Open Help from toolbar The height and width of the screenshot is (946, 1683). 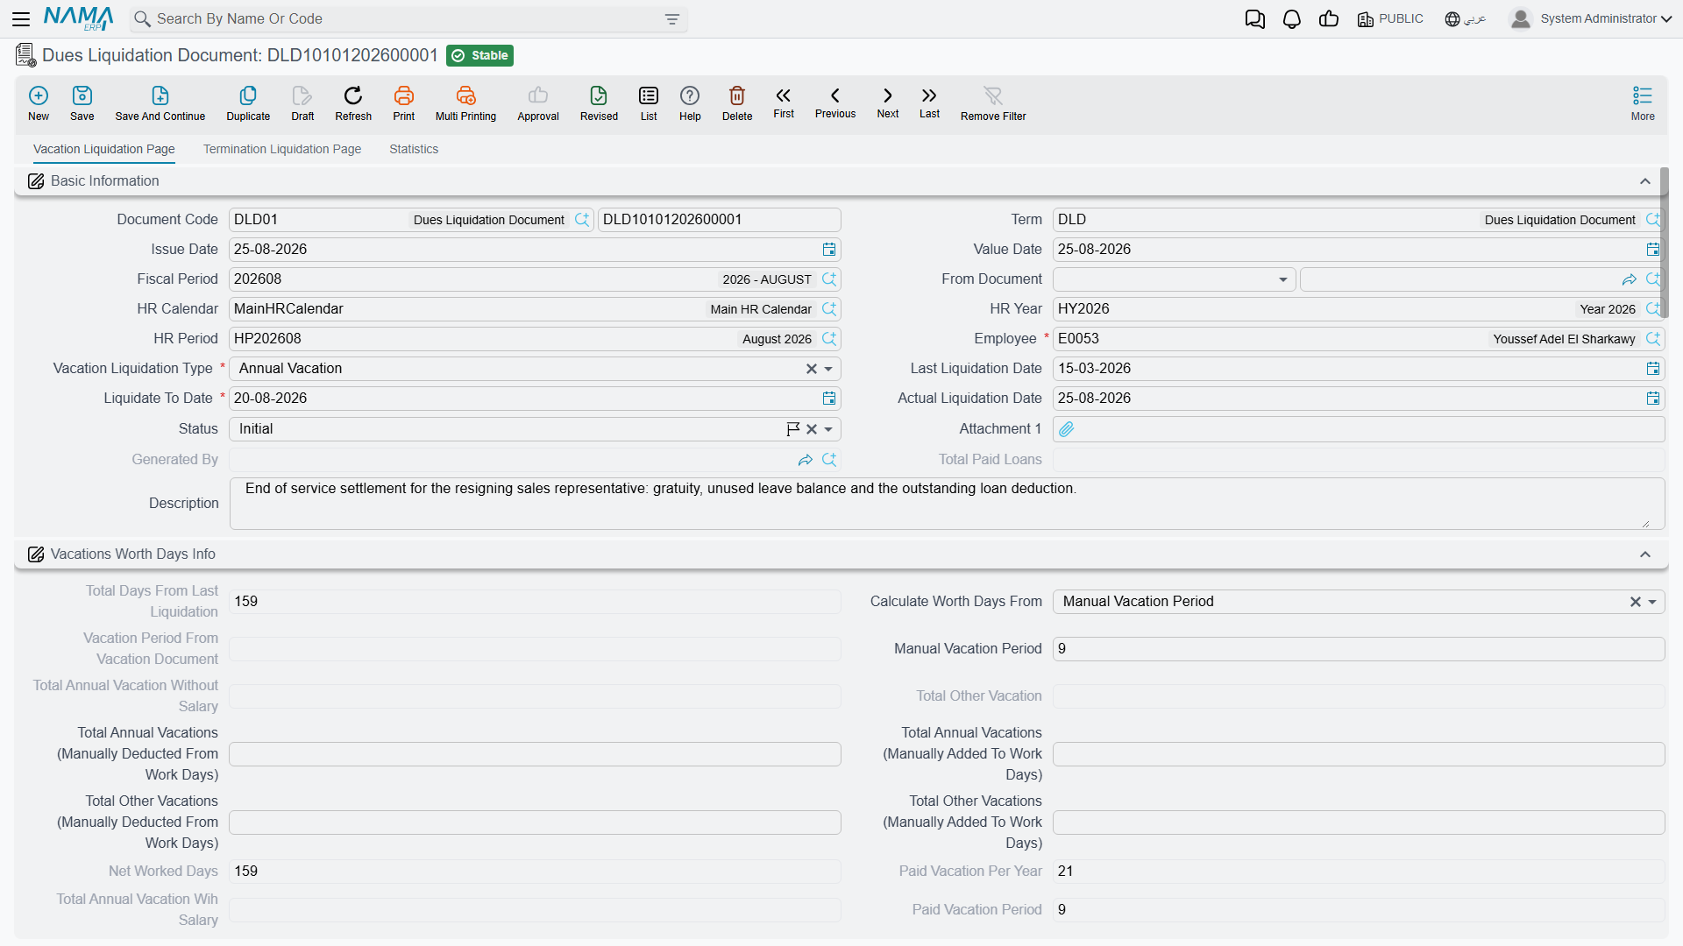tap(690, 102)
